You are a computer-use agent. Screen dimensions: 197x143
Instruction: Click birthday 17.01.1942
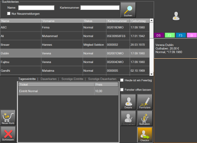pyautogui.click(x=138, y=36)
